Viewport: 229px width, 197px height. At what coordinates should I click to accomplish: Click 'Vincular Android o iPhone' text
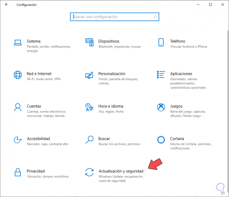coord(189,47)
